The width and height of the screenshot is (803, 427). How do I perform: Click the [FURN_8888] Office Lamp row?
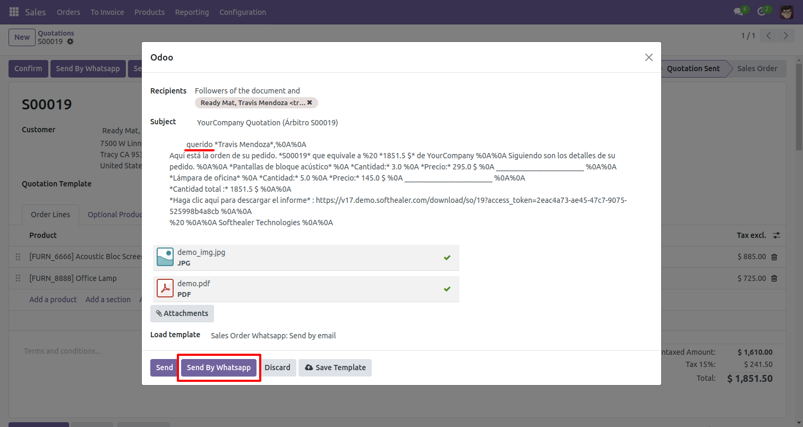pyautogui.click(x=73, y=278)
